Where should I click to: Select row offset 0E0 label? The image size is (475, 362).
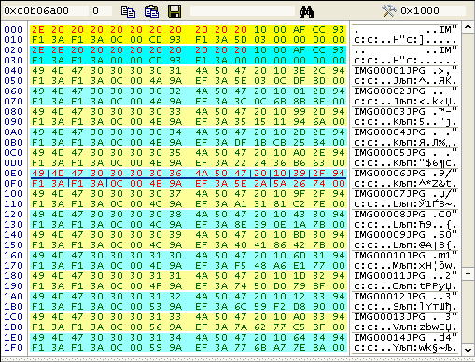pos(13,174)
